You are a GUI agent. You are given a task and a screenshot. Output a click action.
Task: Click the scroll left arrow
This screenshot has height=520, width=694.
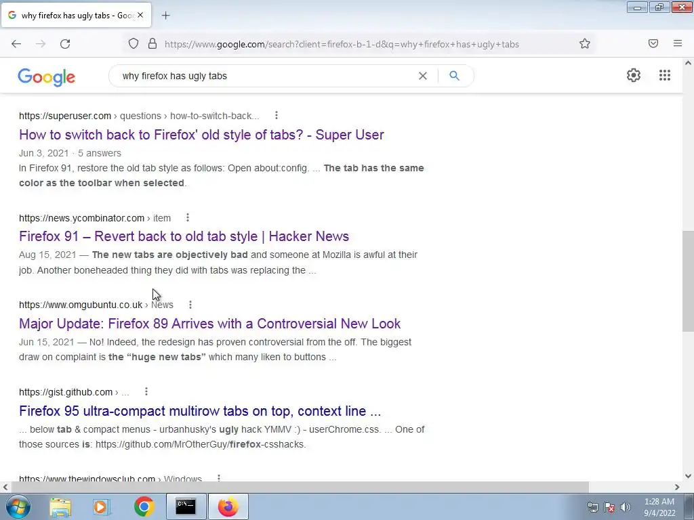click(x=5, y=487)
